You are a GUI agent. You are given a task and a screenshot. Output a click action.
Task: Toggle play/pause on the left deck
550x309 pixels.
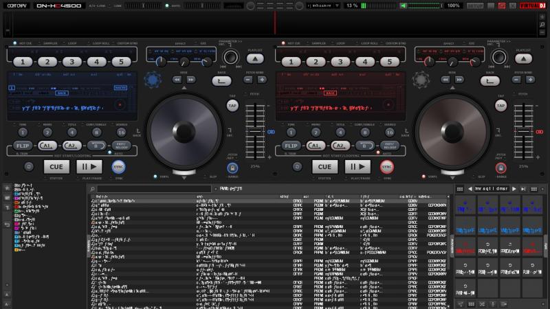pyautogui.click(x=89, y=167)
